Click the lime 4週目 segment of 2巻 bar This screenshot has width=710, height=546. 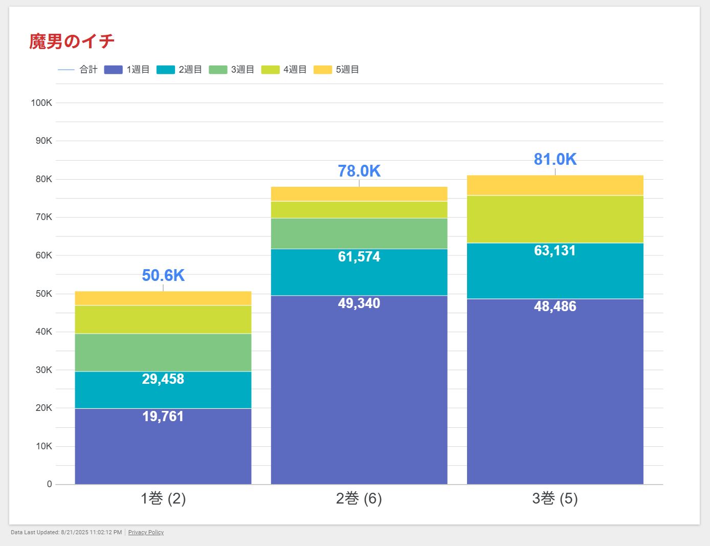coord(359,210)
